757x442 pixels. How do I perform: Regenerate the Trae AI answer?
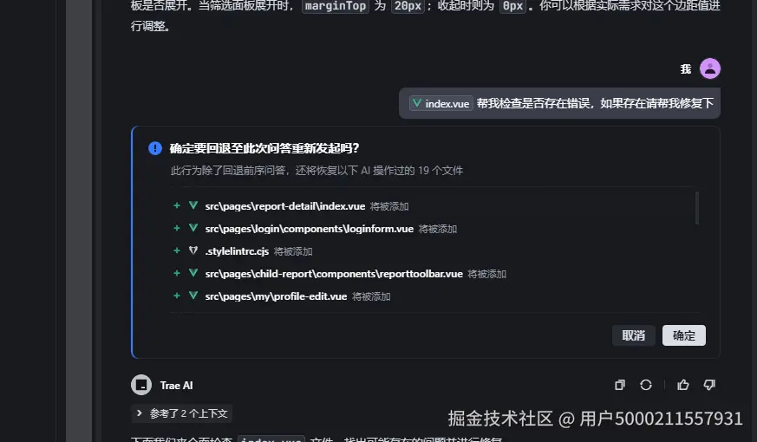pyautogui.click(x=646, y=385)
